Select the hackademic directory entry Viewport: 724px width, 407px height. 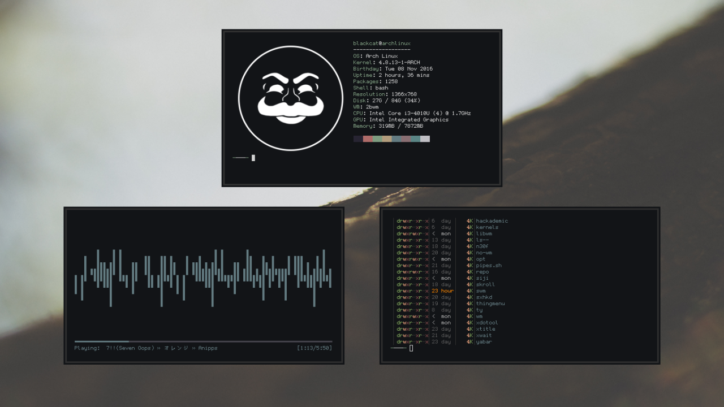pos(492,221)
